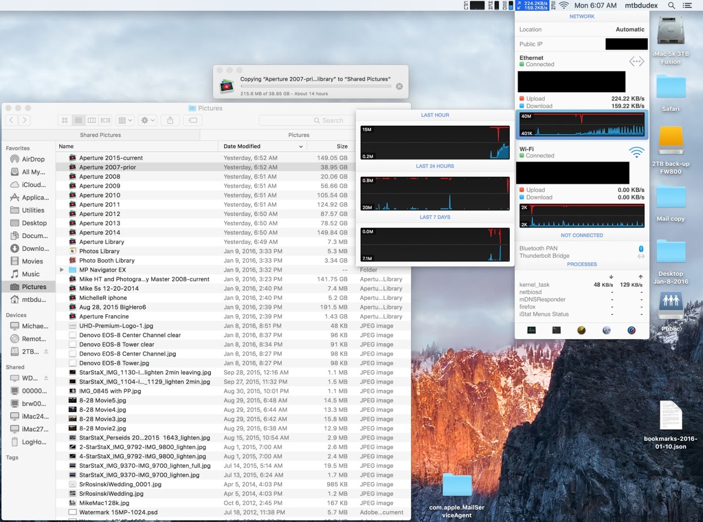This screenshot has height=522, width=703.
Task: Open Utilities in Finder sidebar
Action: point(27,210)
